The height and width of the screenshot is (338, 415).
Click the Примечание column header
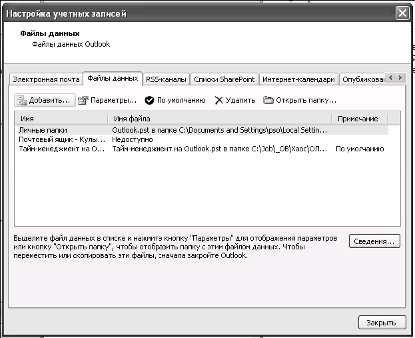tap(358, 119)
